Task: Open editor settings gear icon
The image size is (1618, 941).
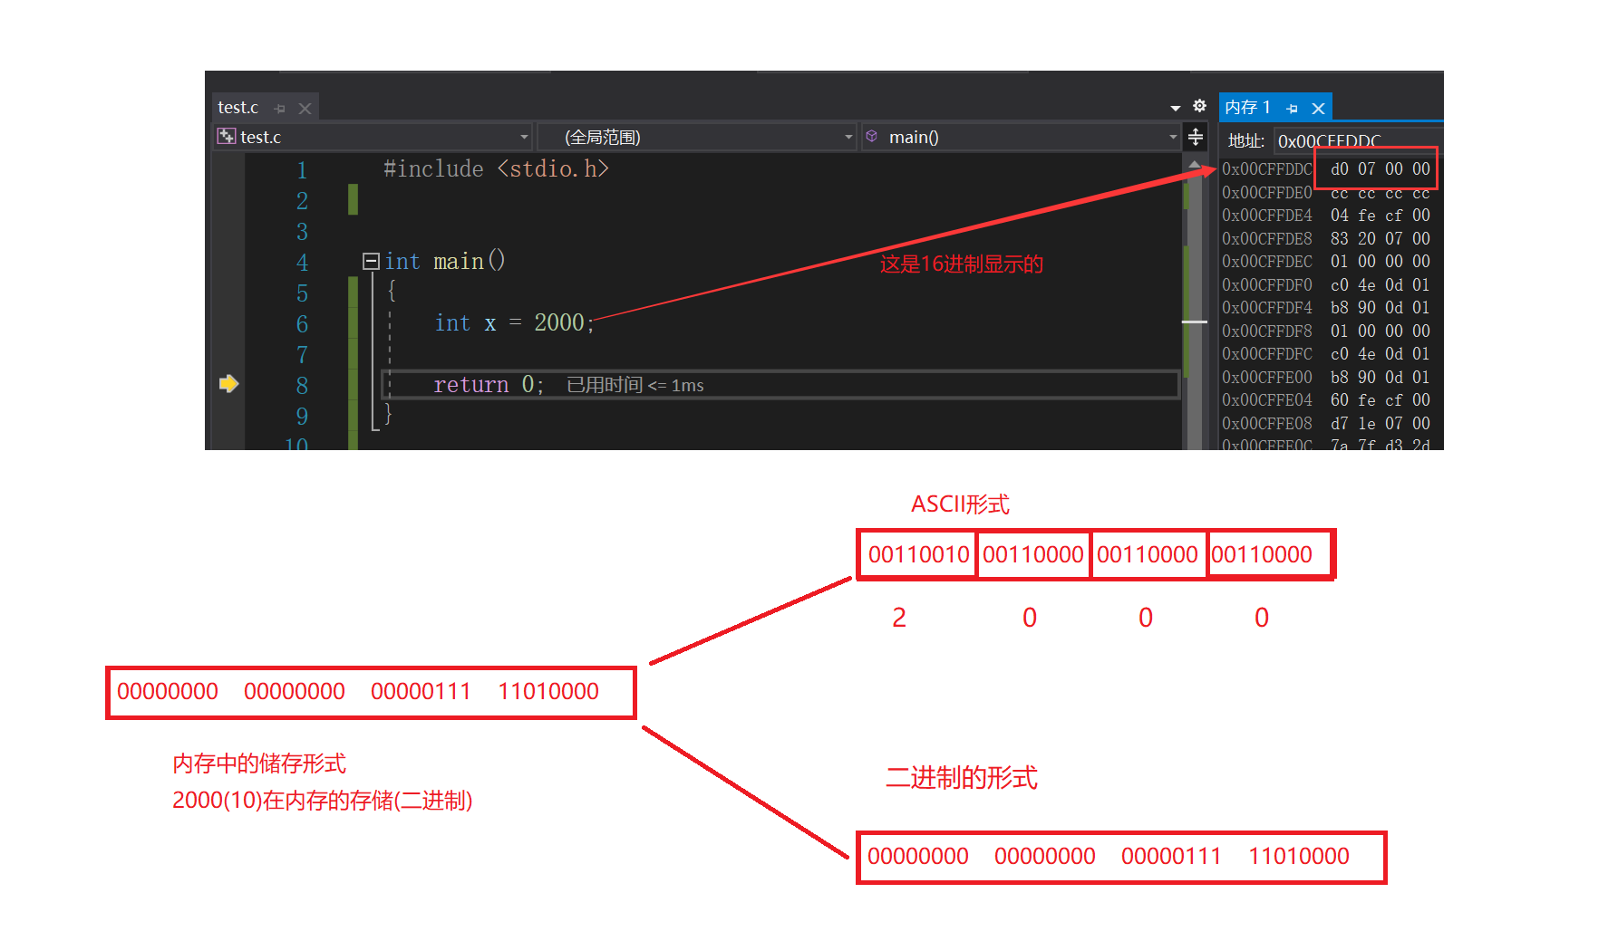Action: 1199,106
